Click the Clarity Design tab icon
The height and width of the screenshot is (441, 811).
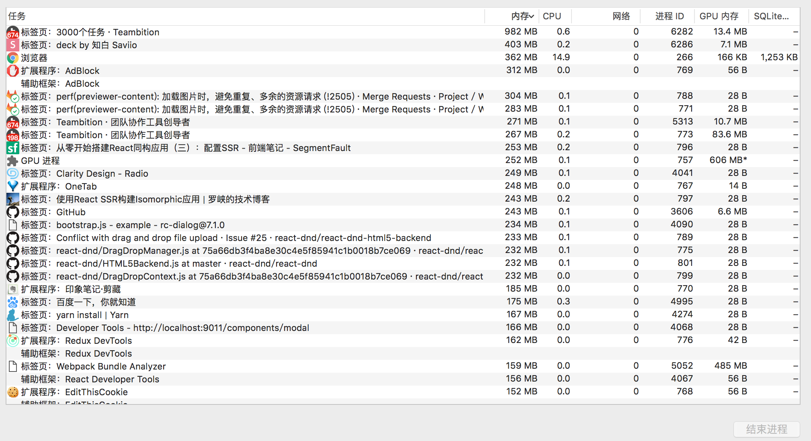13,174
